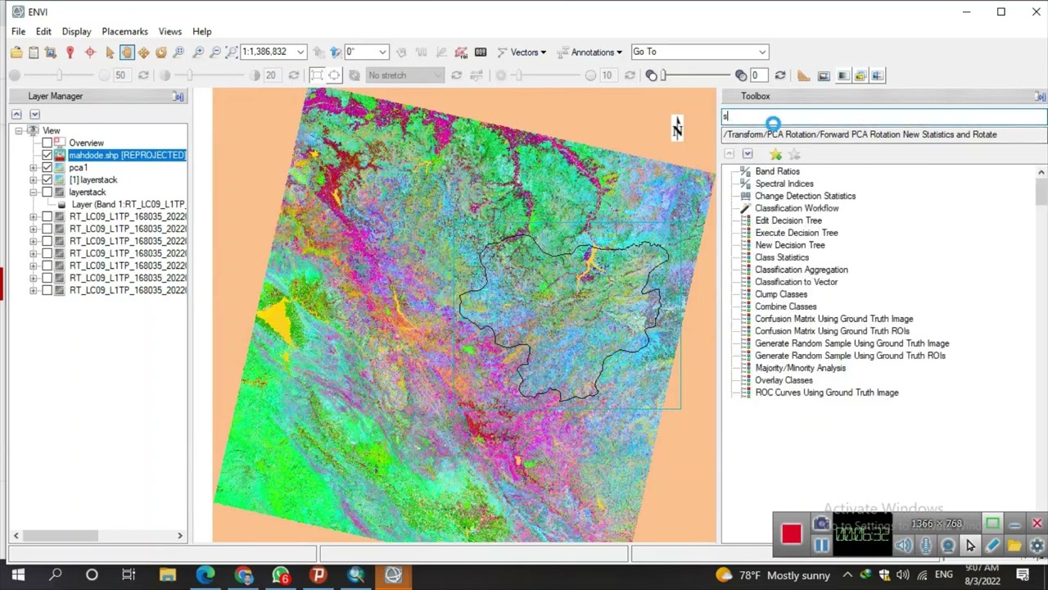
Task: Click the red stop recording button
Action: 791,534
